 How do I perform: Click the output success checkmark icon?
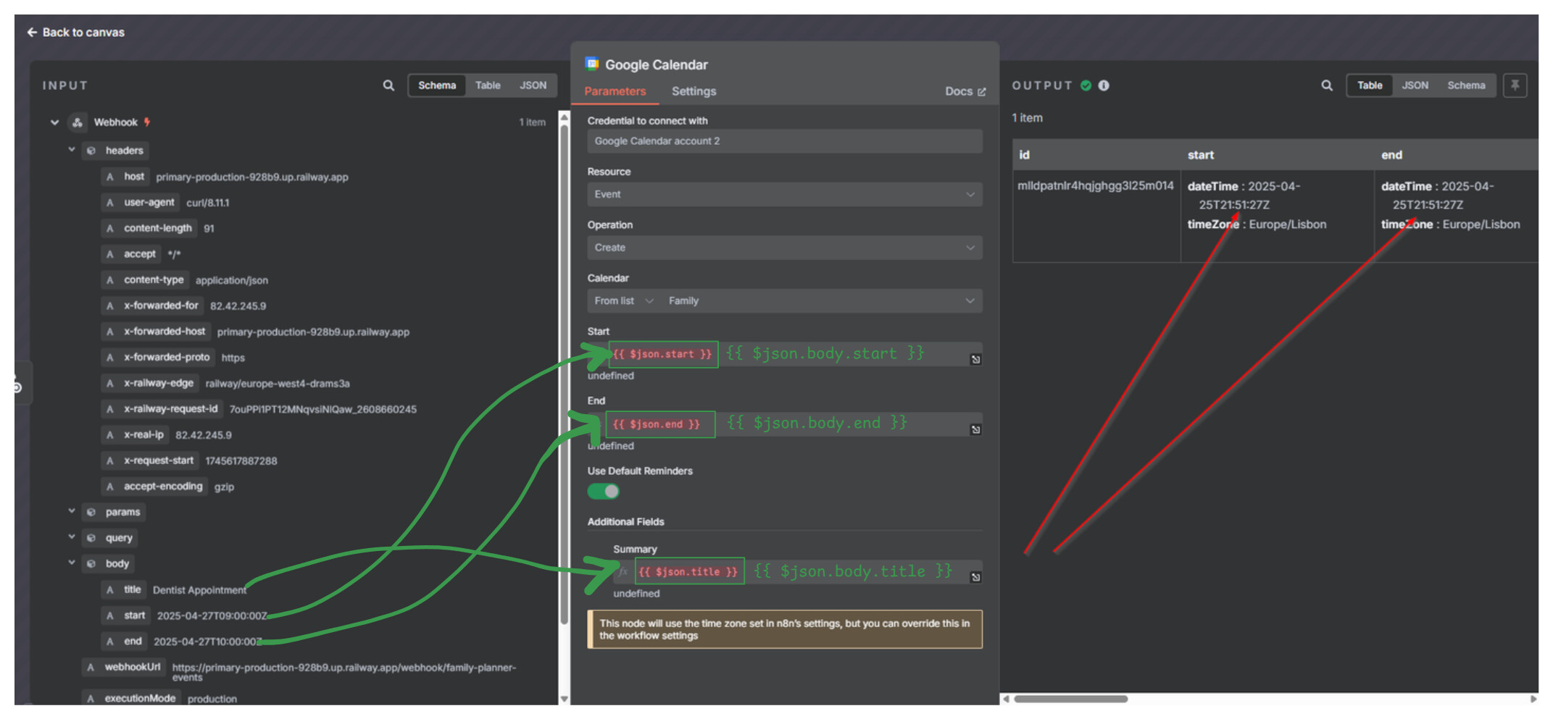coord(1086,85)
